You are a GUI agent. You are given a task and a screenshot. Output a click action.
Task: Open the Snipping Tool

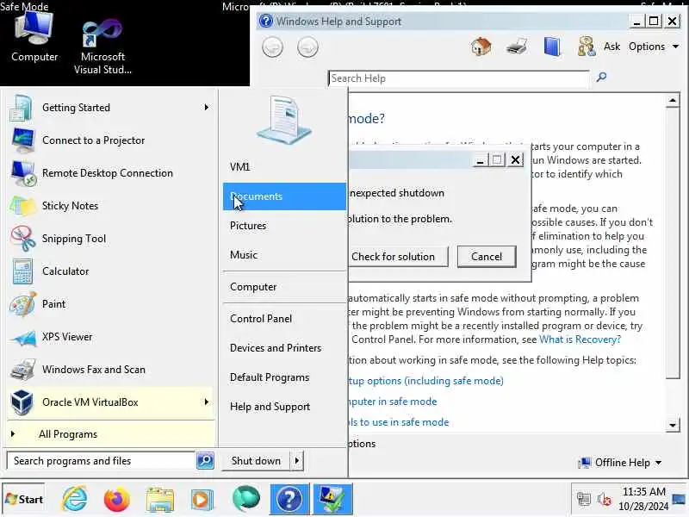pos(110,239)
